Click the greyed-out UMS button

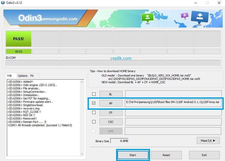tap(111, 131)
